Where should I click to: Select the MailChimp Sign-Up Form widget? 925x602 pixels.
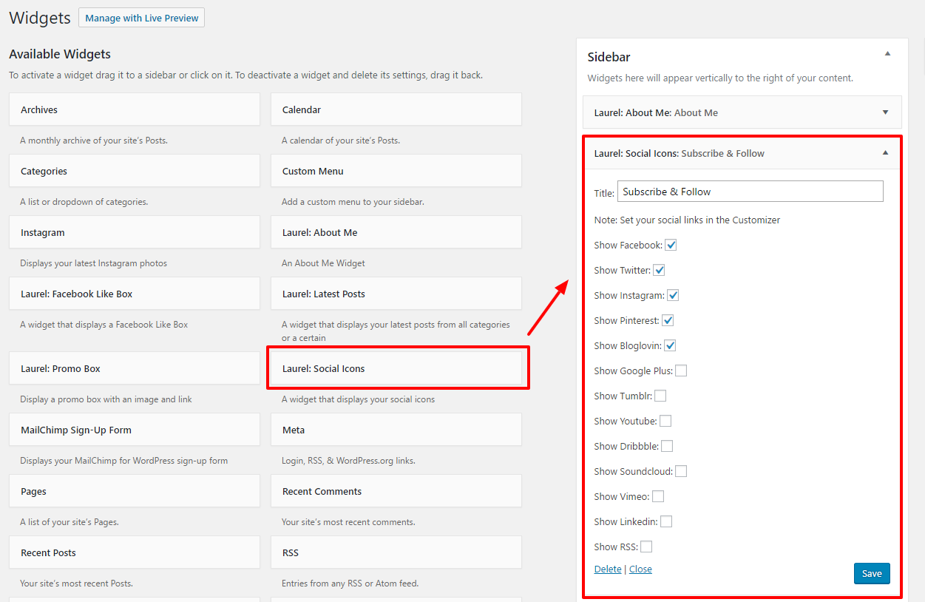[x=134, y=430]
